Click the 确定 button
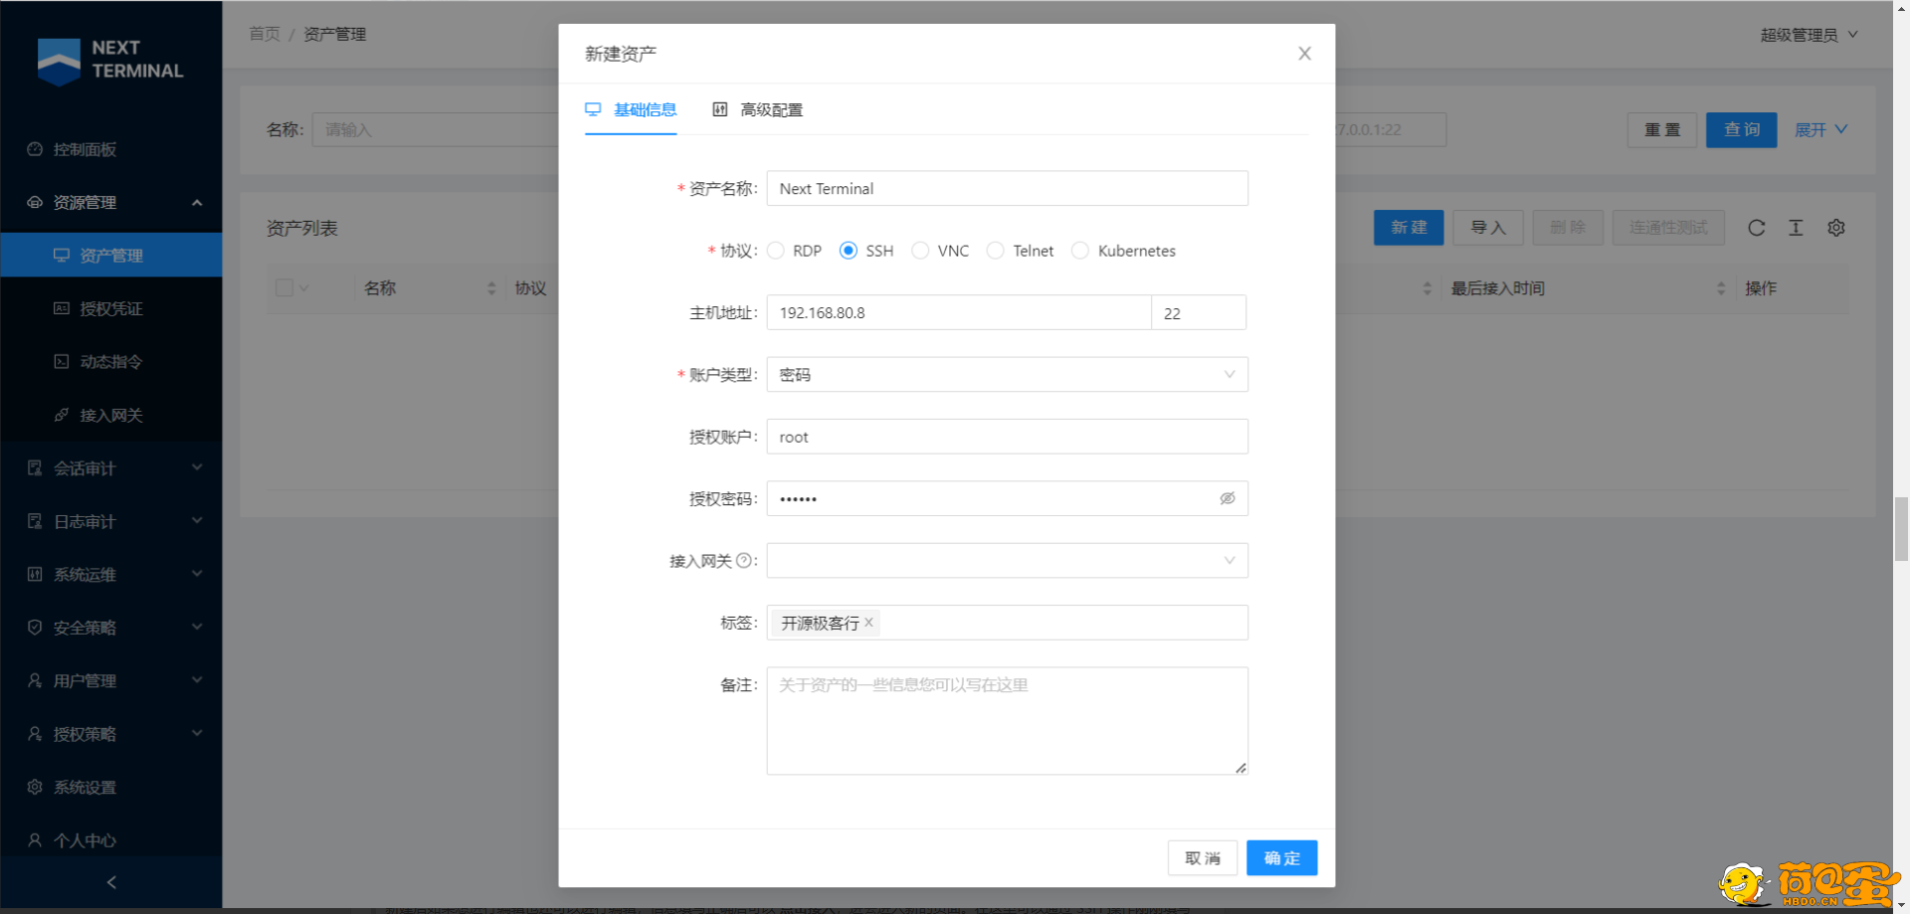The width and height of the screenshot is (1910, 914). [x=1281, y=858]
